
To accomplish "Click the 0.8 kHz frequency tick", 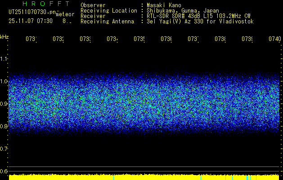I will coord(4,126).
